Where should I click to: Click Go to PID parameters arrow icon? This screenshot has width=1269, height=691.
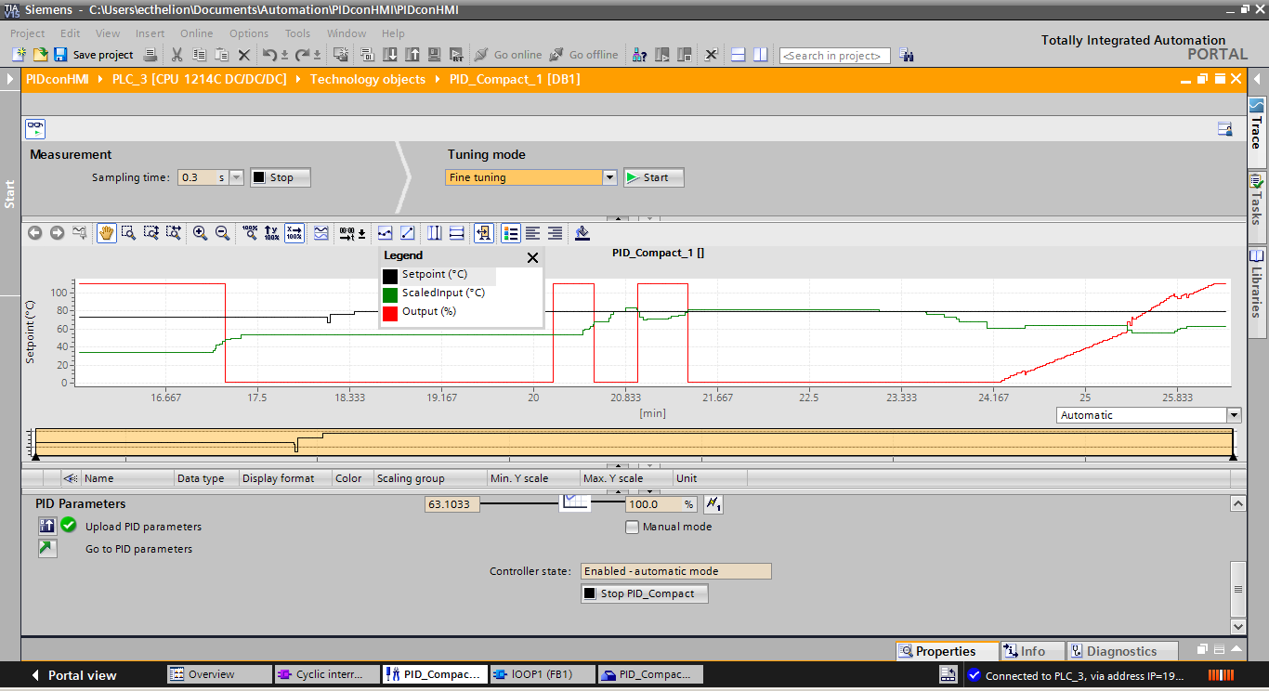click(x=47, y=549)
